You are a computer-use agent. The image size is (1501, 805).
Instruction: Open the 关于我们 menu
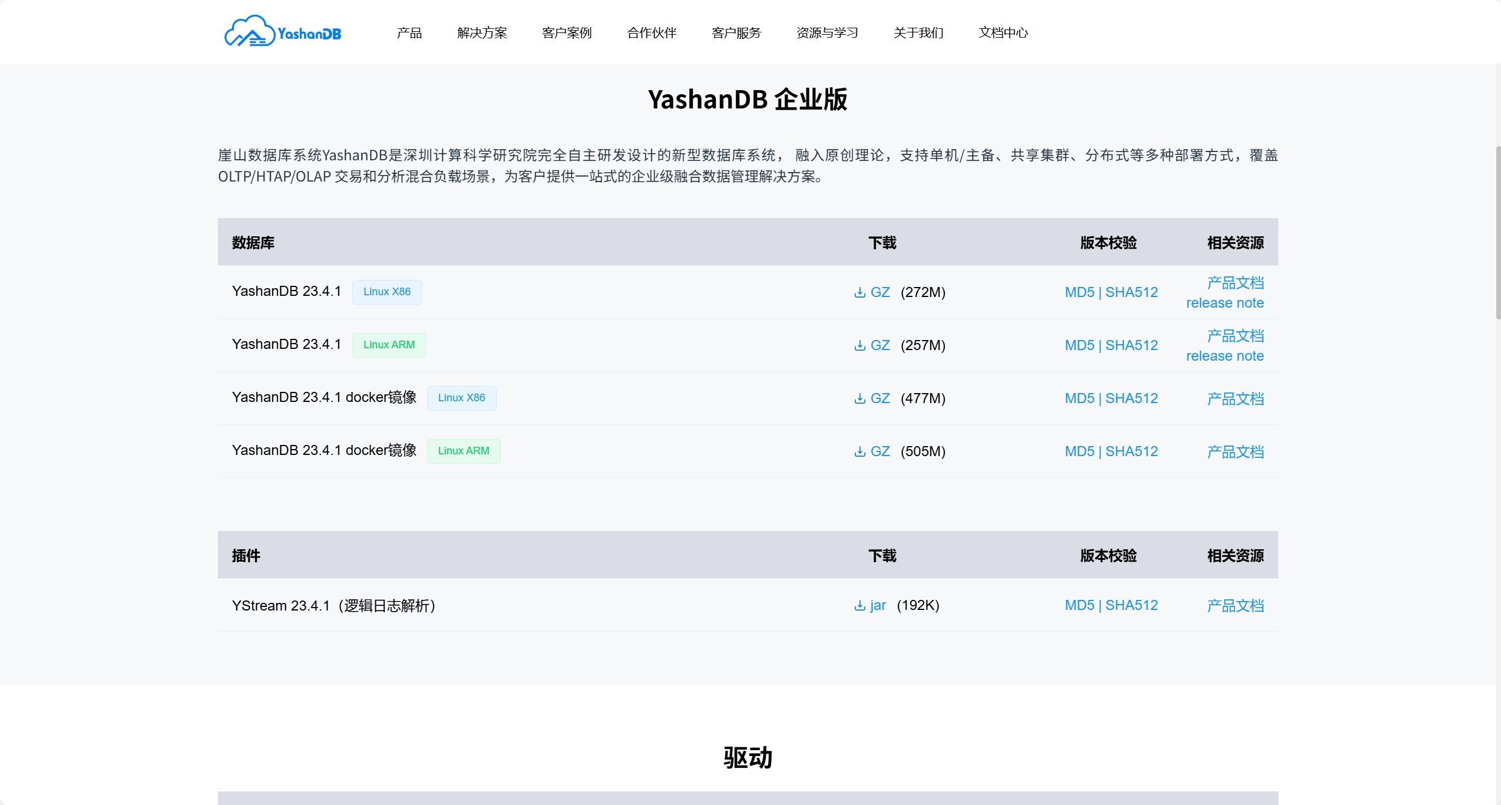(x=918, y=32)
